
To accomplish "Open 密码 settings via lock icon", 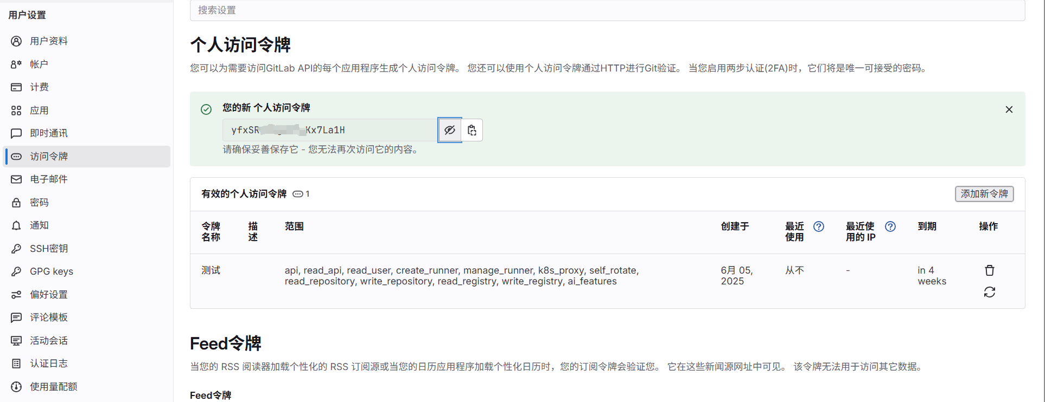I will [16, 203].
